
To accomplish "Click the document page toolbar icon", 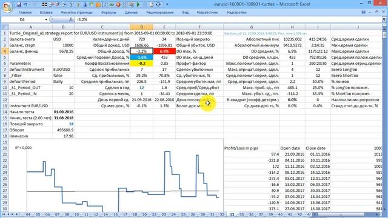I will [x=151, y=4].
